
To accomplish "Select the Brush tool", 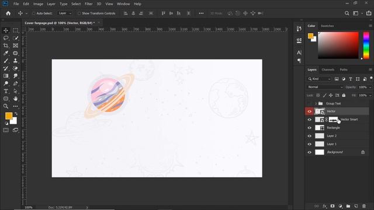I will coord(6,61).
